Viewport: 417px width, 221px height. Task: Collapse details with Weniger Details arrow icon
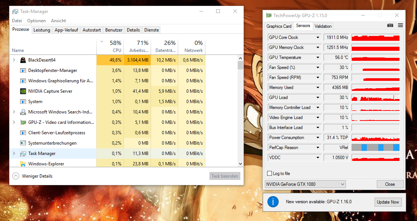click(16, 176)
